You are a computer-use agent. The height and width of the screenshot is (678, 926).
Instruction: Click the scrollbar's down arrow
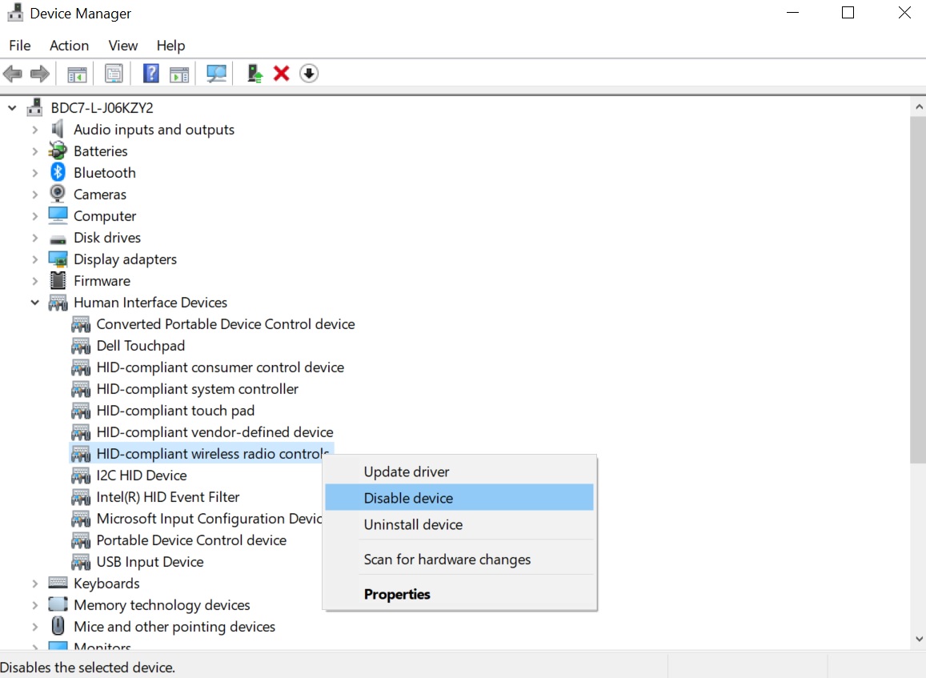(x=919, y=639)
